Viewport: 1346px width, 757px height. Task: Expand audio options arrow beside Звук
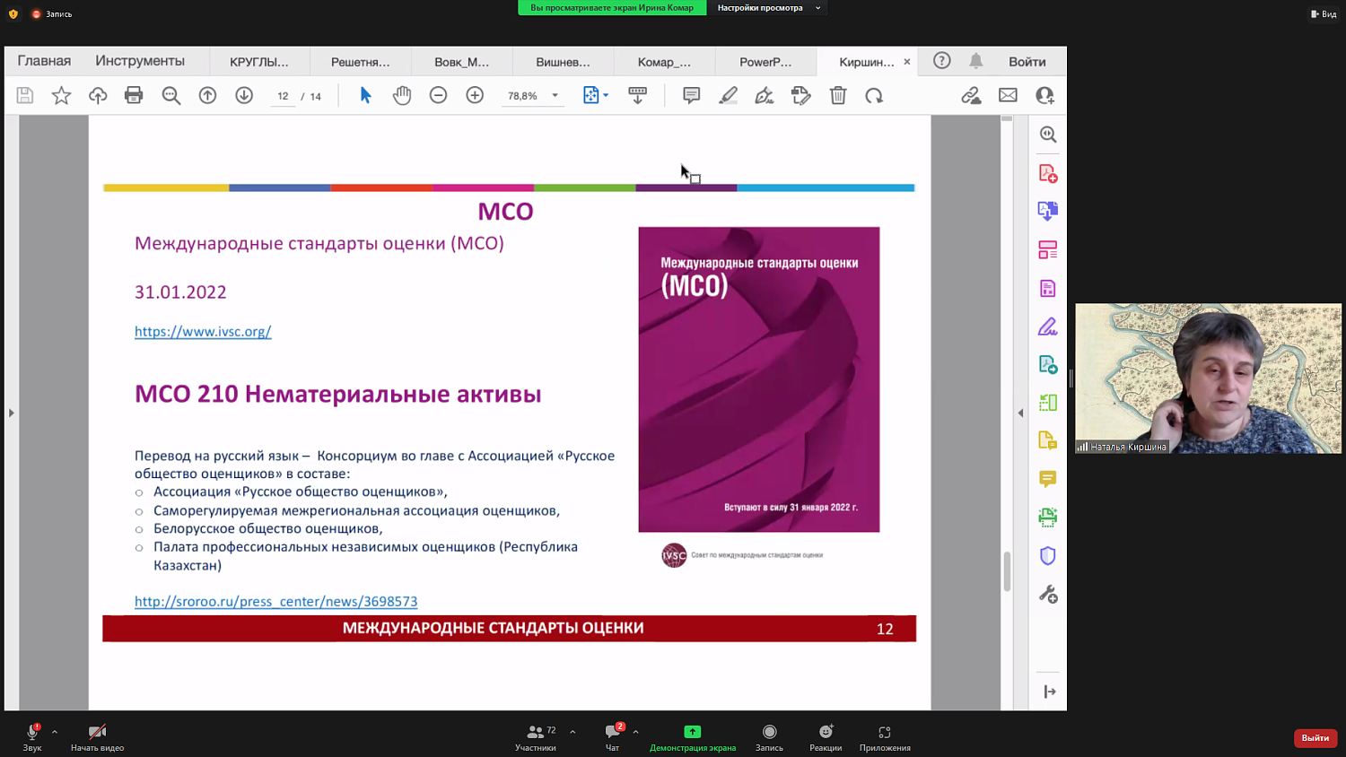point(55,732)
